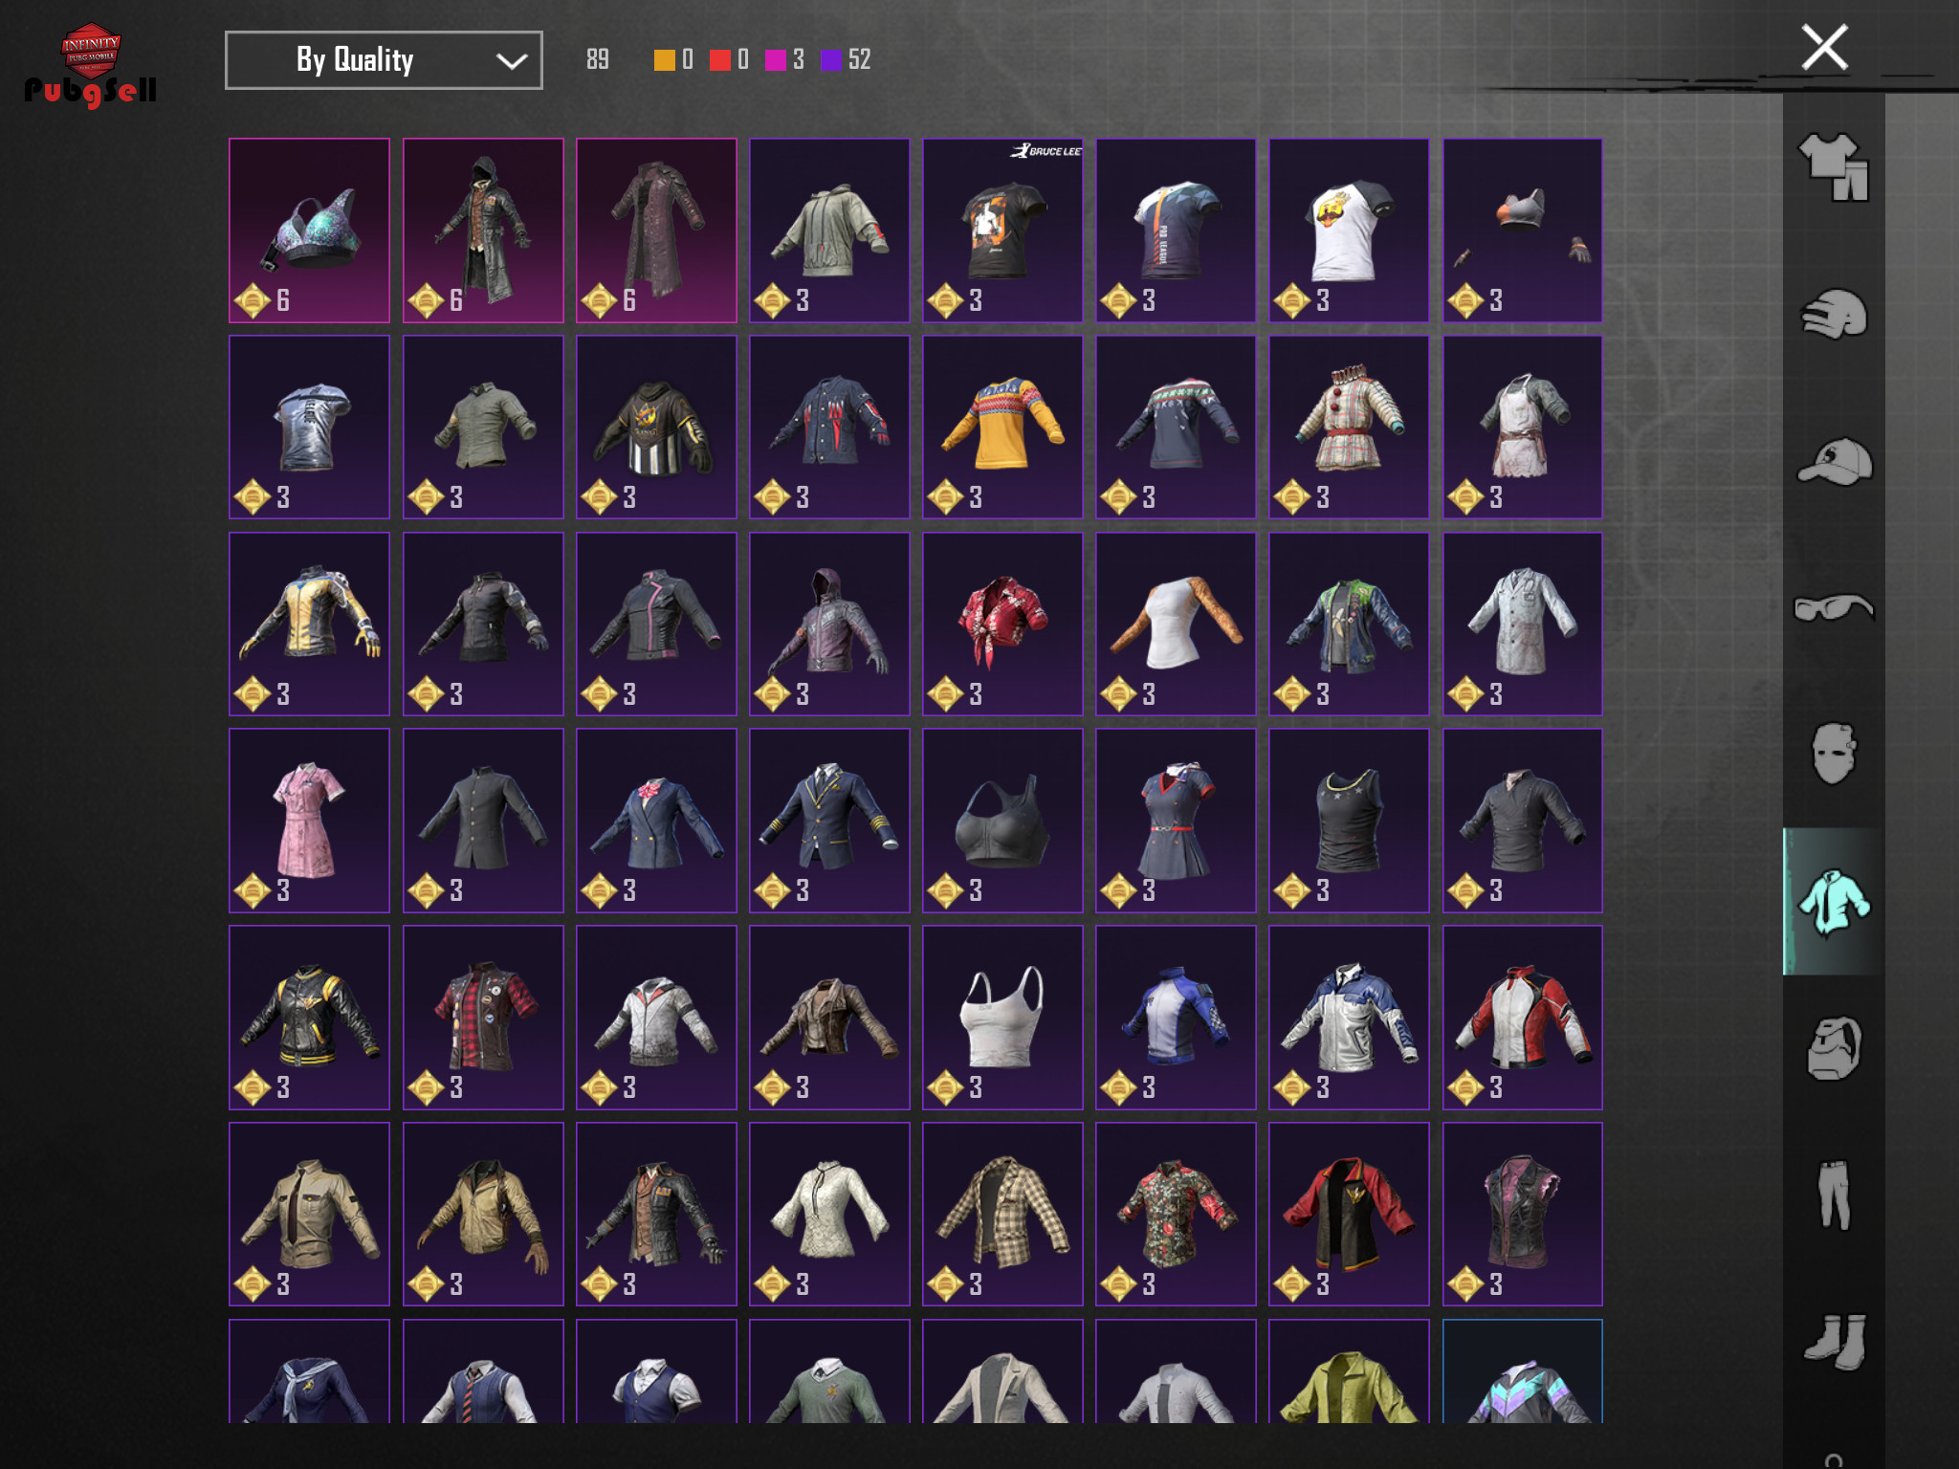Click the orange quality color swatch

[x=664, y=60]
